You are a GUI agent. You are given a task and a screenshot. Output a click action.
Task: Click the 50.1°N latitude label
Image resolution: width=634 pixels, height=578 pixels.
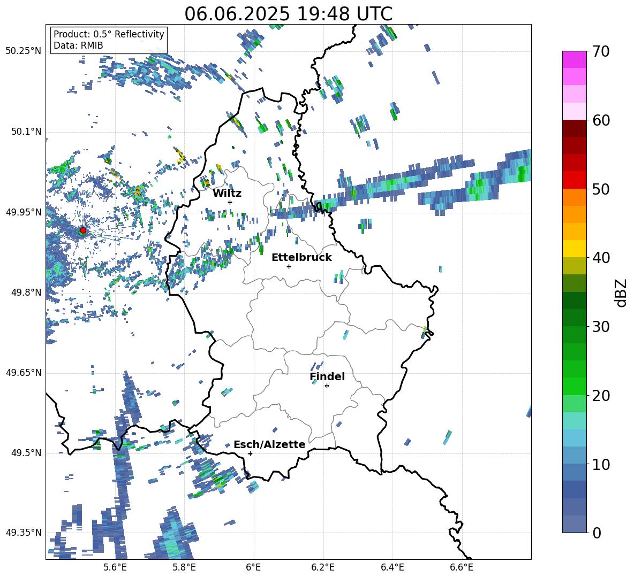[26, 132]
